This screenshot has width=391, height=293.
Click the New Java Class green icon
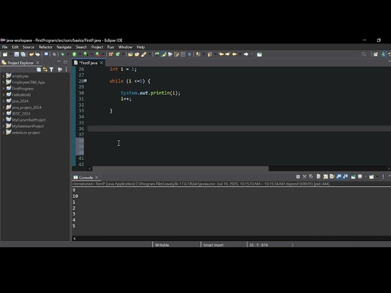point(118,54)
